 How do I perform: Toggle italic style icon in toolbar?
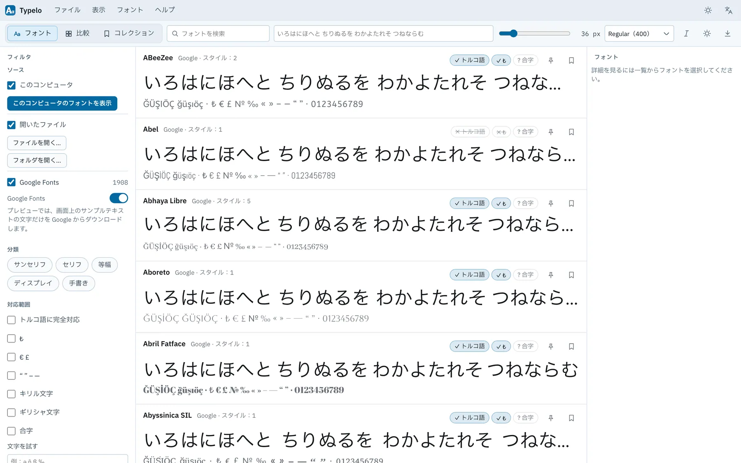point(686,34)
